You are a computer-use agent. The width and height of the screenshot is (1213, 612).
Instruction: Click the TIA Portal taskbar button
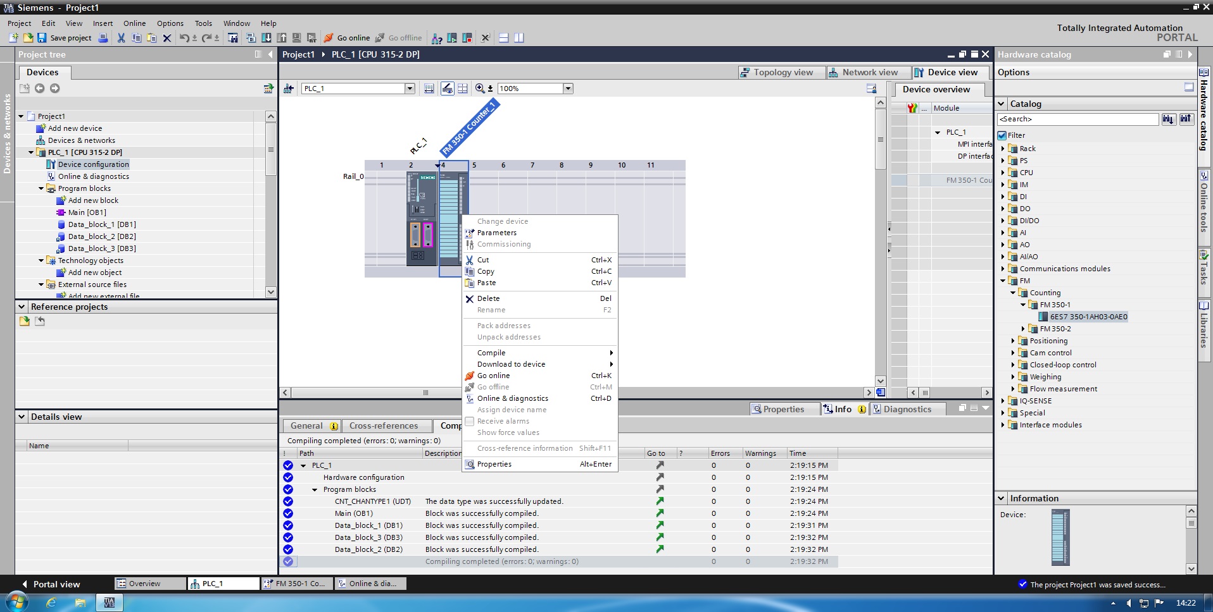coord(109,603)
